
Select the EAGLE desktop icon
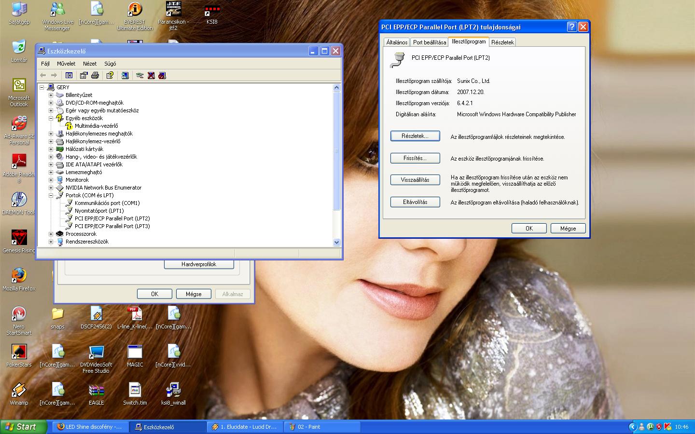96,394
